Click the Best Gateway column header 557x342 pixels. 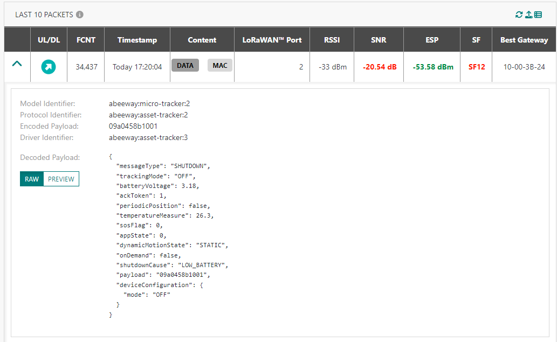tap(524, 40)
